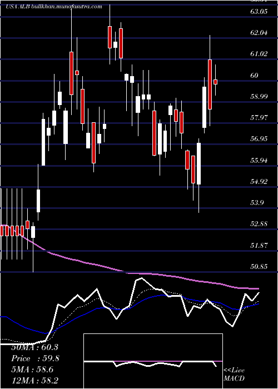
Task: Click the 51.87 price axis label
Action: (259, 246)
